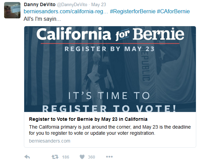Click the tweet text All's I'm sayin...
Screen dimensions: 200x164
[x=42, y=19]
